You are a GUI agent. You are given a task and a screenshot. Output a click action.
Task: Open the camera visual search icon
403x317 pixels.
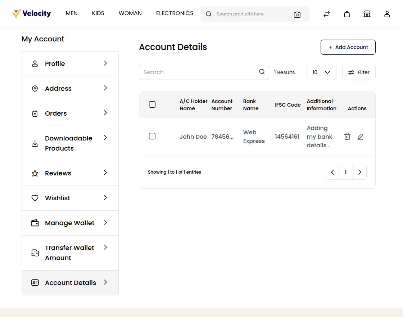[x=297, y=14]
